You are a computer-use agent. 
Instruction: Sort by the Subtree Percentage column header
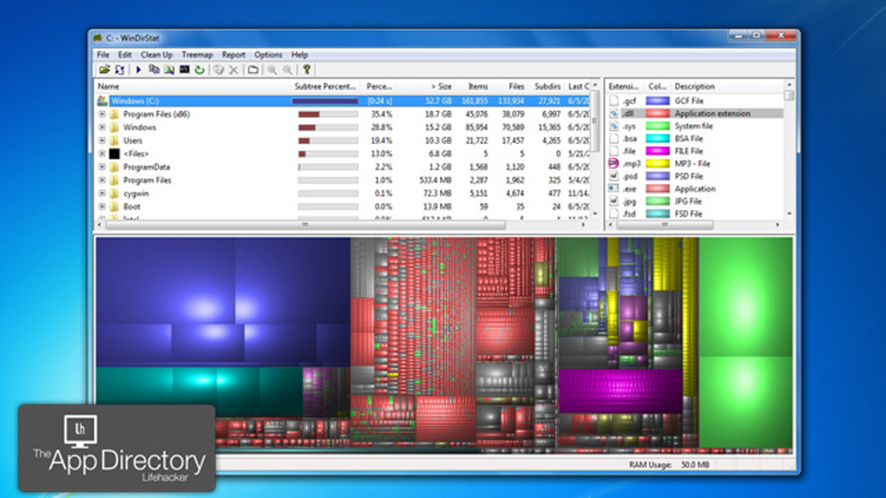click(x=326, y=86)
